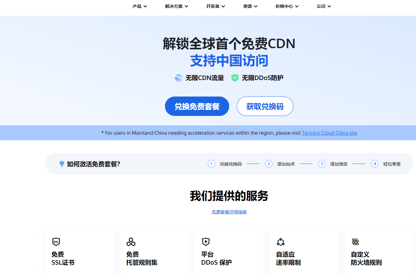
Task: Click step 4 轻松享受 circle
Action: pyautogui.click(x=375, y=163)
